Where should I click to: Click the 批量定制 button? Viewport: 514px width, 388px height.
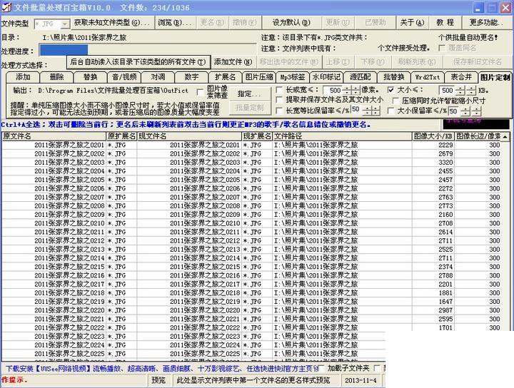pyautogui.click(x=249, y=108)
